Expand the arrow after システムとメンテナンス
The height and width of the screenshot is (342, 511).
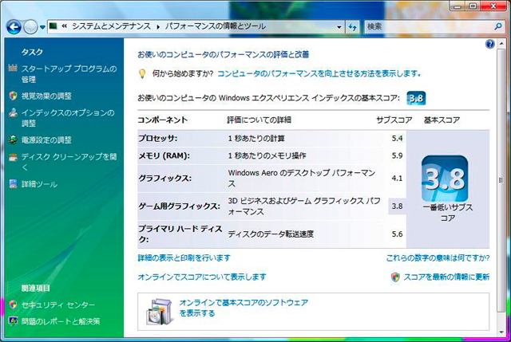[x=158, y=26]
